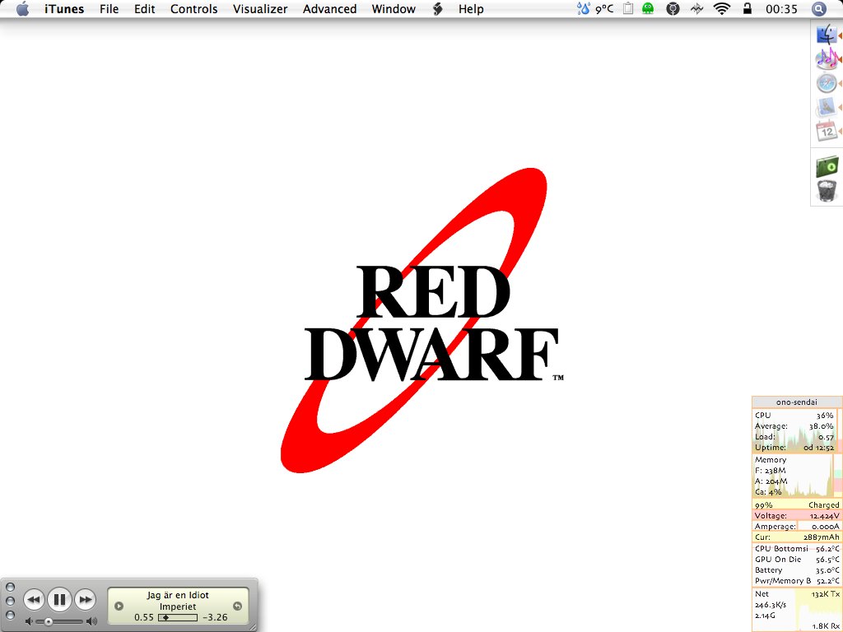Skip forward with the fast-forward button
The width and height of the screenshot is (843, 632).
[x=85, y=599]
